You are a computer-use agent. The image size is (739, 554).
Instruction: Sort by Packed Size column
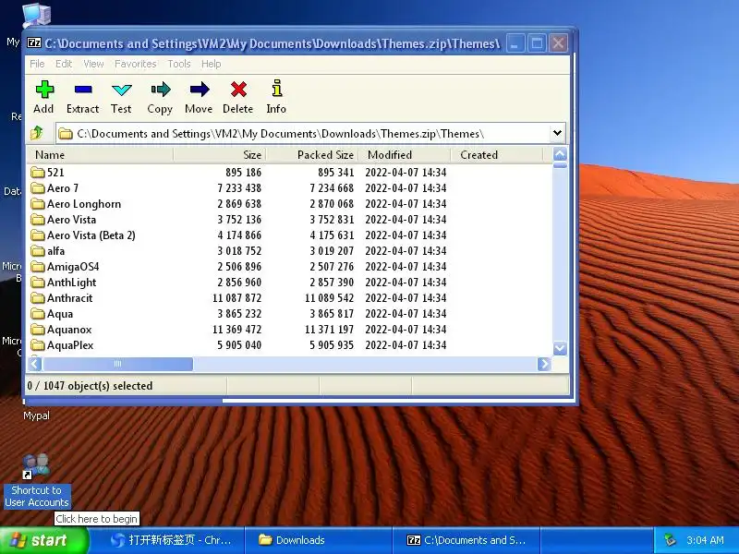[x=312, y=154]
